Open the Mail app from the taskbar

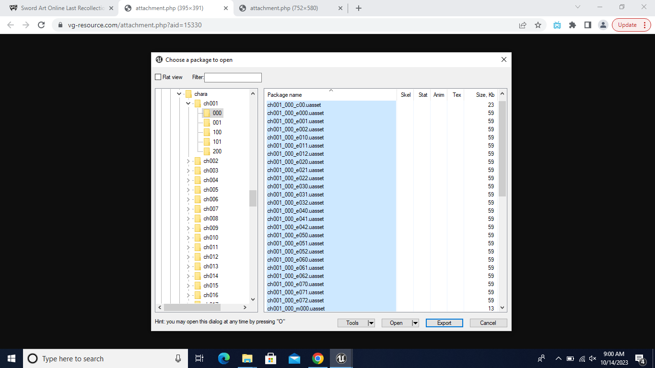pyautogui.click(x=294, y=358)
